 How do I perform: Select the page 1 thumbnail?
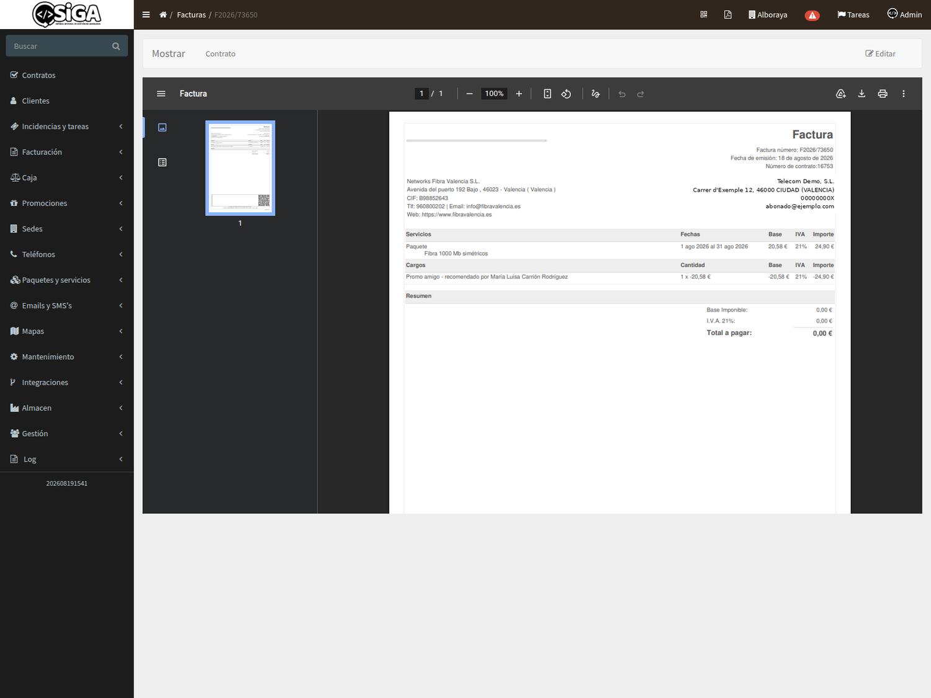[240, 168]
